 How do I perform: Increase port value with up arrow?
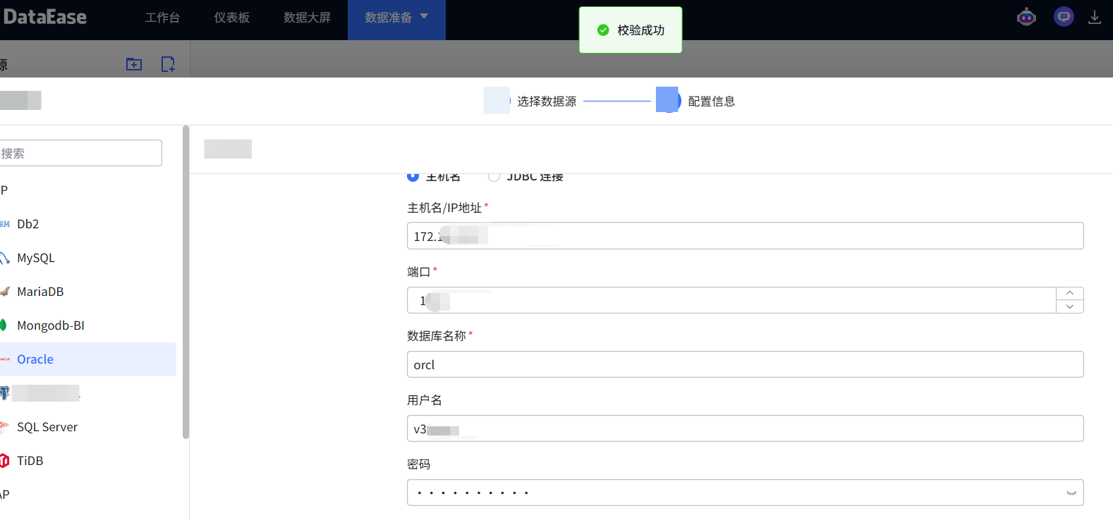pos(1070,293)
